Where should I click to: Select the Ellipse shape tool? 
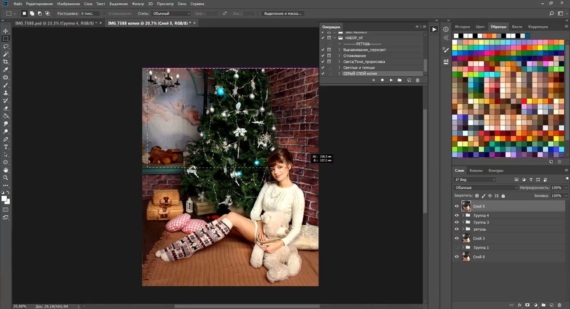point(6,162)
